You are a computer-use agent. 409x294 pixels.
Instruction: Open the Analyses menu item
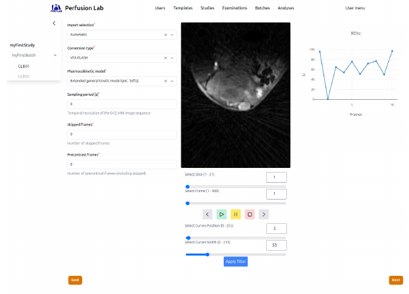coord(286,8)
